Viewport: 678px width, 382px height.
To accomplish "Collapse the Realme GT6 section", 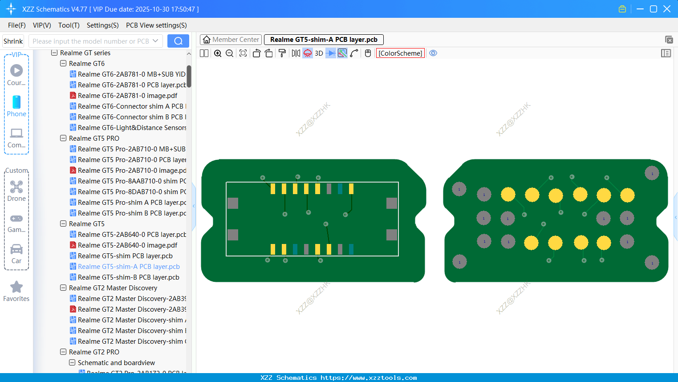I will [63, 63].
